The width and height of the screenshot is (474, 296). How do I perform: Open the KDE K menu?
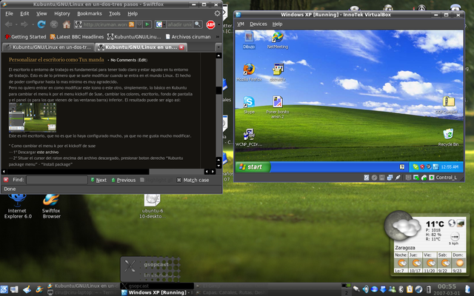[x=4, y=289]
